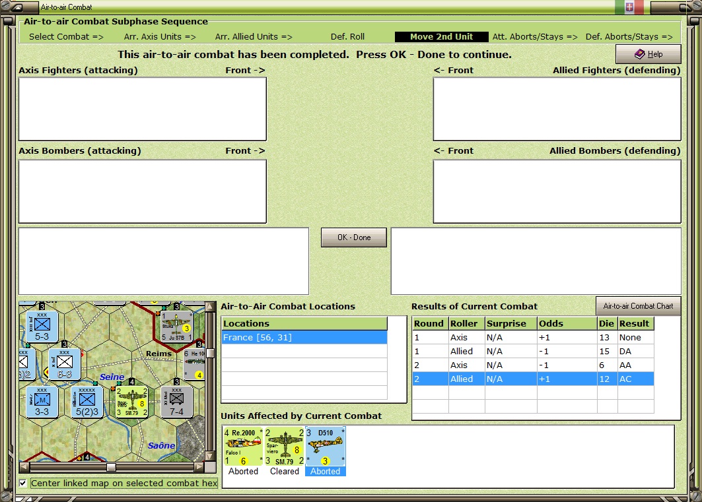Click the Att. Aborts/Stays subphase label
This screenshot has height=502, width=702.
(x=535, y=37)
